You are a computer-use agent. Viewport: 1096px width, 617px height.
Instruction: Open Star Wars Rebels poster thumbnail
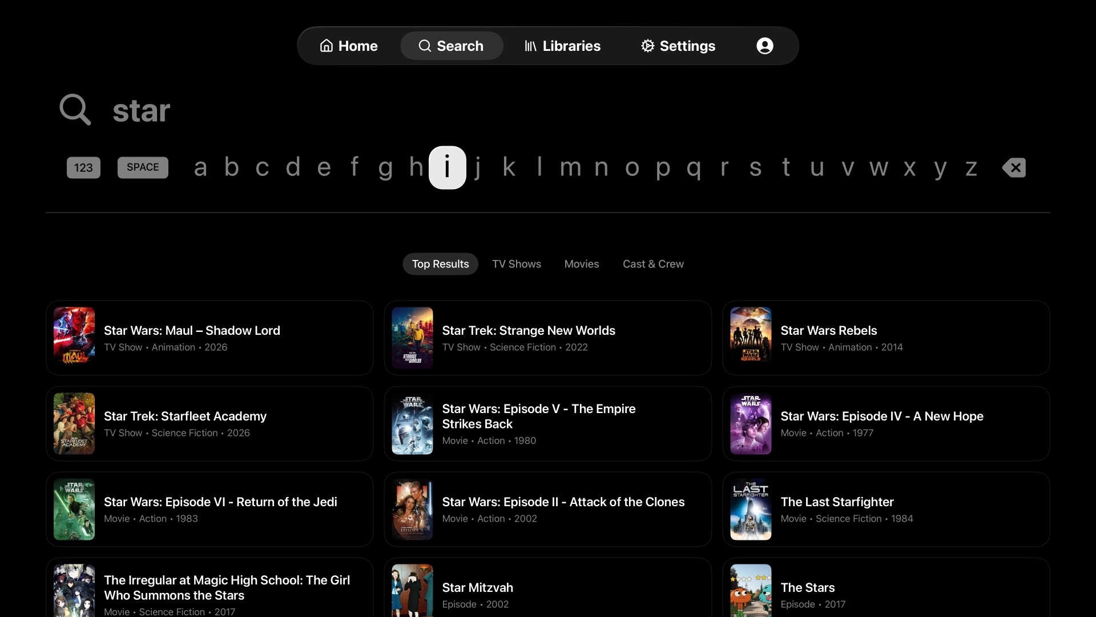[751, 335]
